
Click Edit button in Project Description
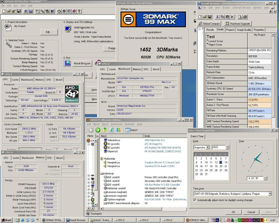pos(49,32)
